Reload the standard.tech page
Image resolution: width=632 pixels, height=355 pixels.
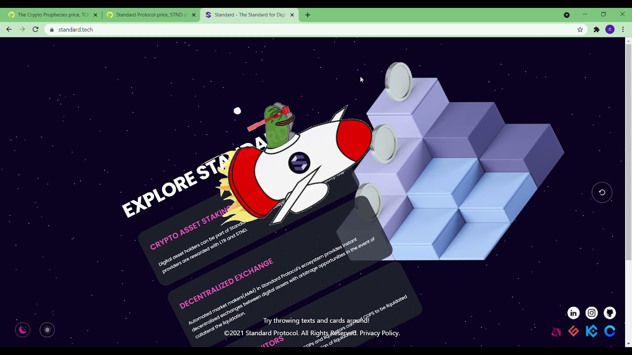click(36, 30)
